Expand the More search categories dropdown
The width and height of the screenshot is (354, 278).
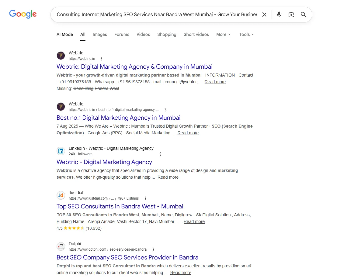(224, 34)
